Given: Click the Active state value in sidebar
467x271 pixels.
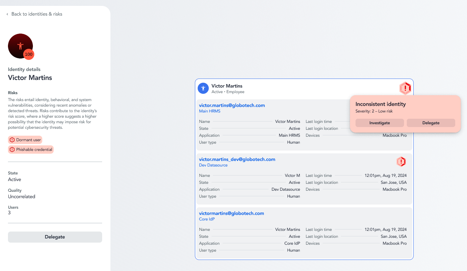Looking at the screenshot, I should click(15, 180).
